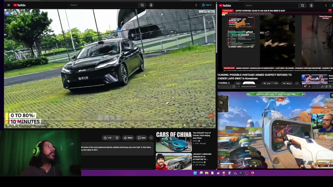Start voice search in the left YouTube window

pos(151,5)
